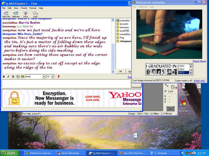Select 1973 in graduation year list

184,73
